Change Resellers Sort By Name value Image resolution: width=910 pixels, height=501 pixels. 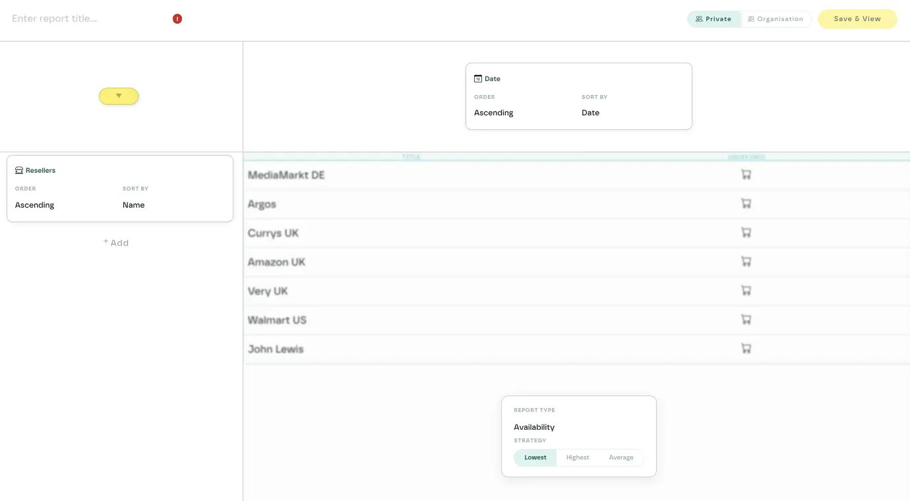point(134,205)
